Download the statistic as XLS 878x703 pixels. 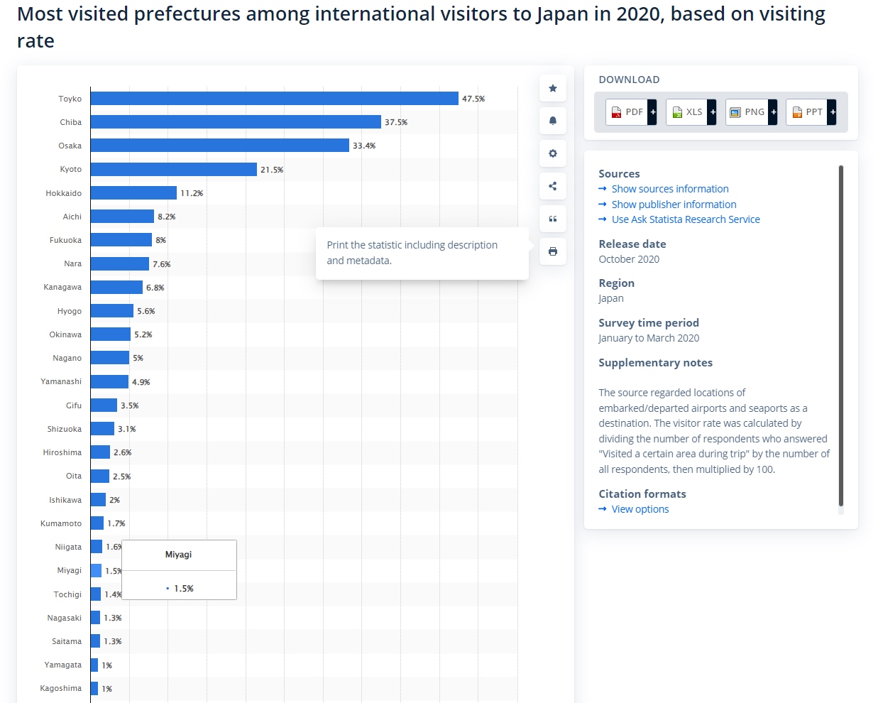point(687,112)
